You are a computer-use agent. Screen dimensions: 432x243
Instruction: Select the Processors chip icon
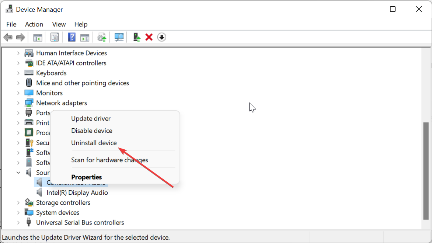coord(29,132)
